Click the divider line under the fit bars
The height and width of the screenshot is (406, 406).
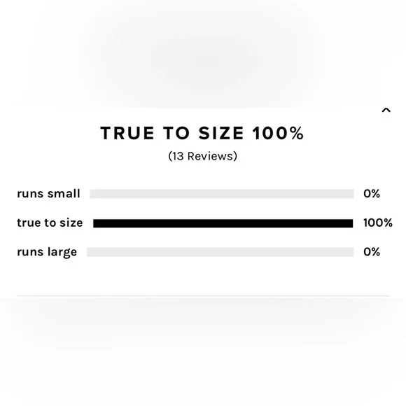coord(203,295)
